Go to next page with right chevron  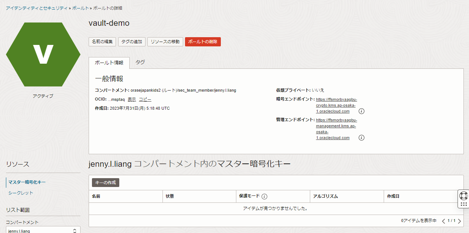pyautogui.click(x=459, y=221)
